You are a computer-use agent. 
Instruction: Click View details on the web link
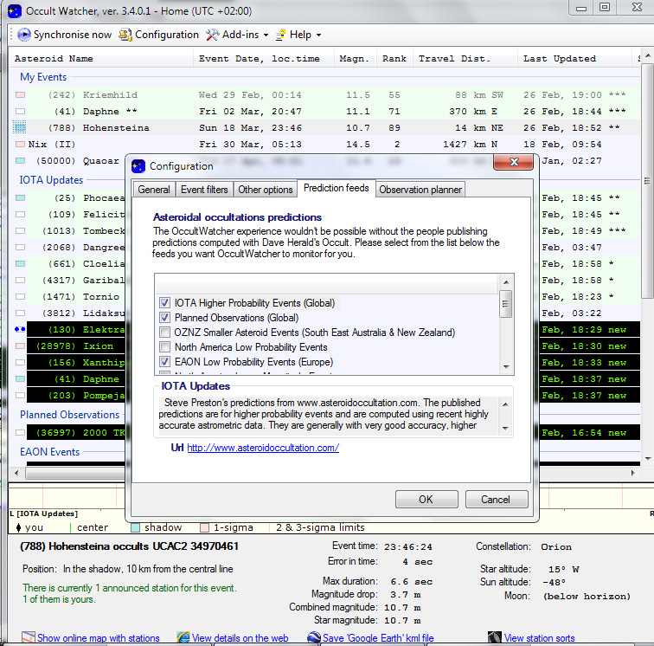point(240,638)
